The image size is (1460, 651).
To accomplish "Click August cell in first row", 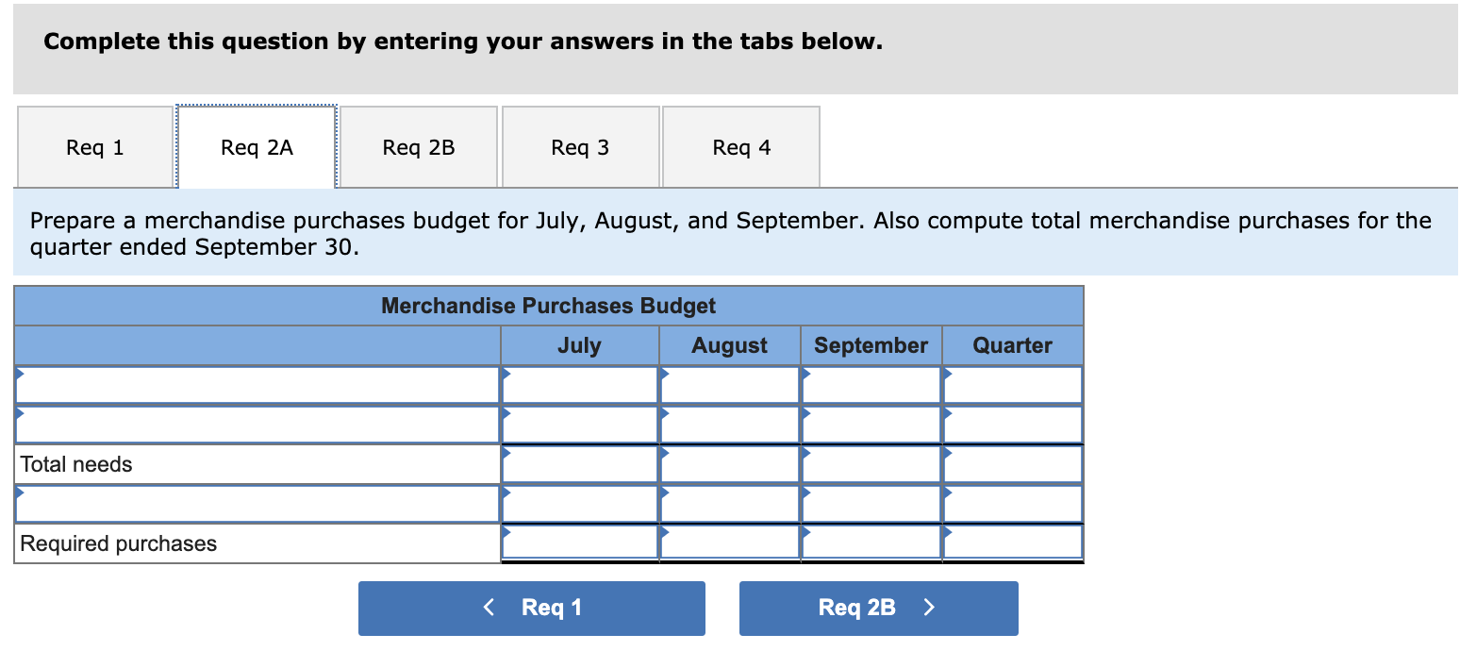I will 729,385.
